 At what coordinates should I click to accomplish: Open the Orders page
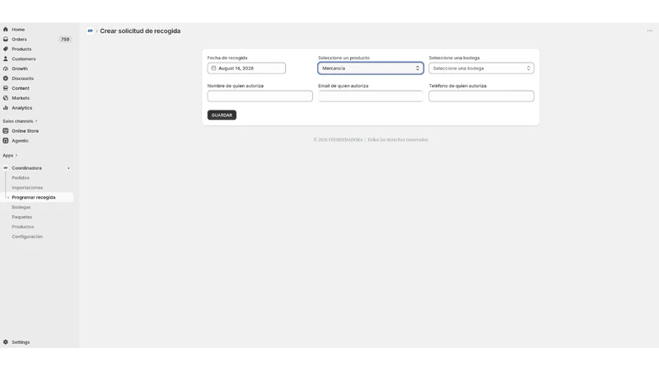19,39
